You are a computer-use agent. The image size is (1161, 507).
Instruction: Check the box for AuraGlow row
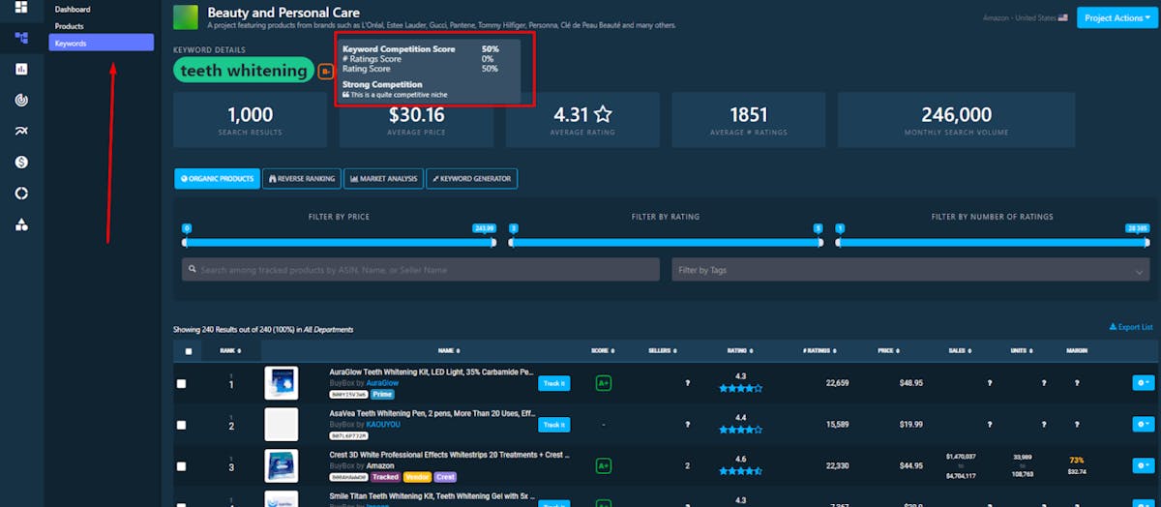point(181,384)
